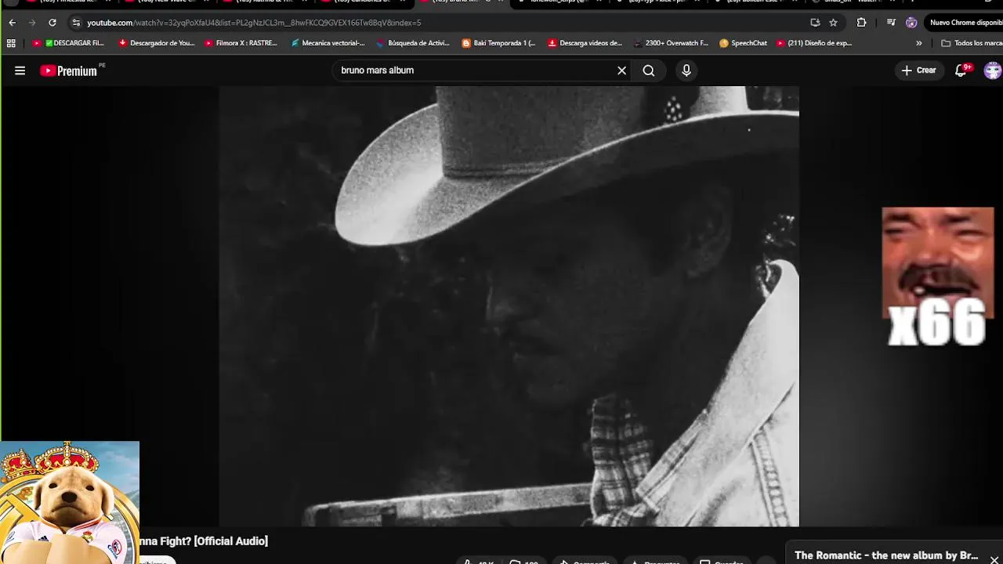Open the 'Descargador de You...' bookmark
1003x564 pixels.
156,43
